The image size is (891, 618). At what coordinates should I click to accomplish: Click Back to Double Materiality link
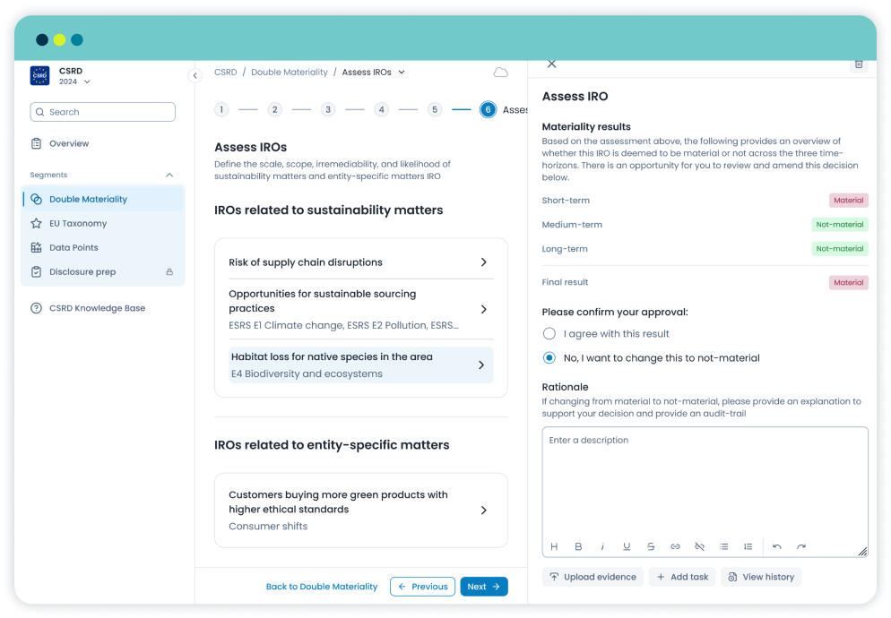click(x=322, y=587)
